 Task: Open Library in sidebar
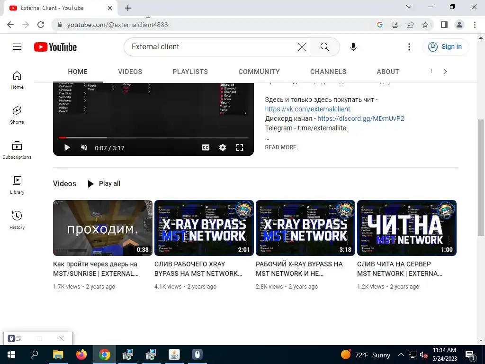(x=17, y=185)
